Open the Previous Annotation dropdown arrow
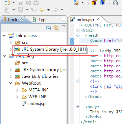This screenshot has width=122, height=124. 27,10
